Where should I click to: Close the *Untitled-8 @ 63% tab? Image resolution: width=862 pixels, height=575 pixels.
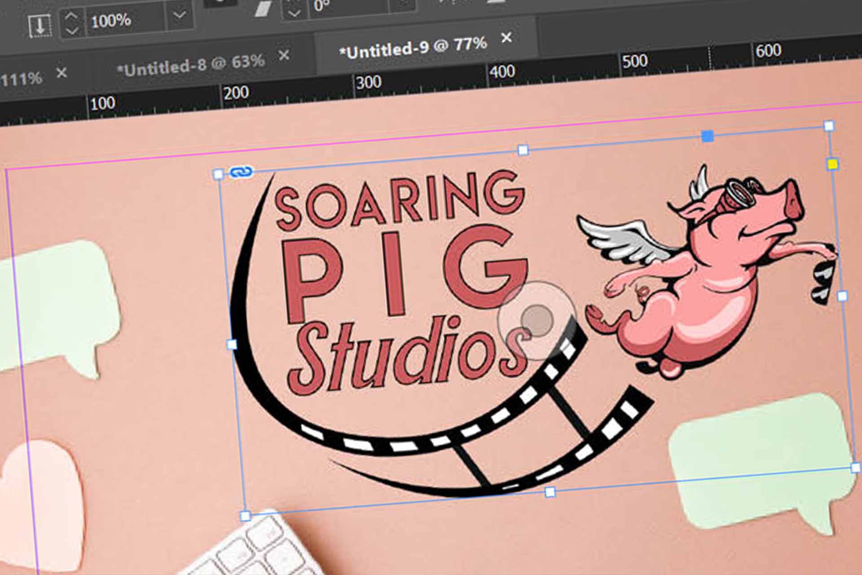coord(284,55)
